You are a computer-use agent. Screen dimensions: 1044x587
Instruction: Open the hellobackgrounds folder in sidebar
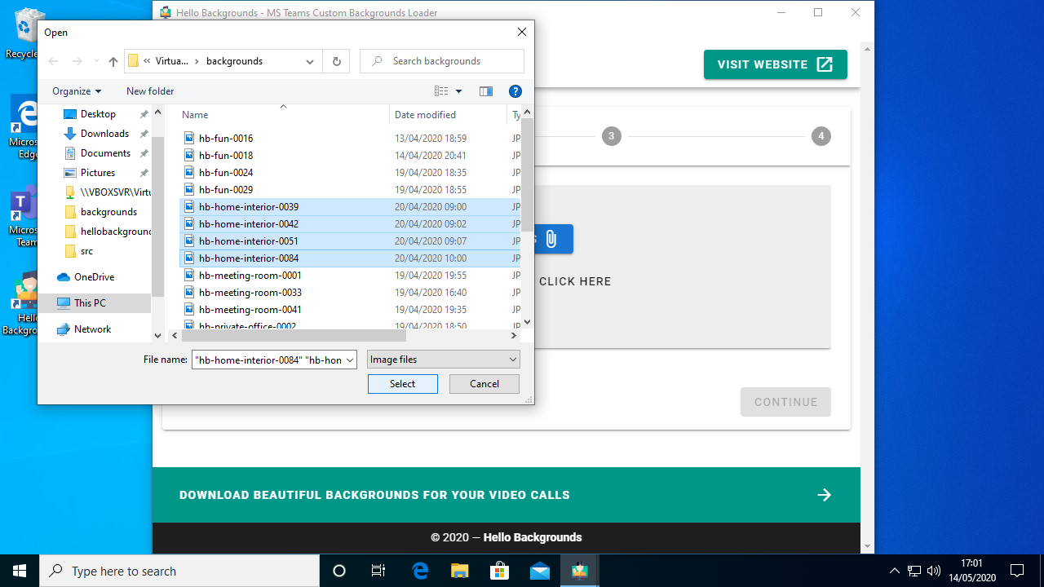(116, 232)
